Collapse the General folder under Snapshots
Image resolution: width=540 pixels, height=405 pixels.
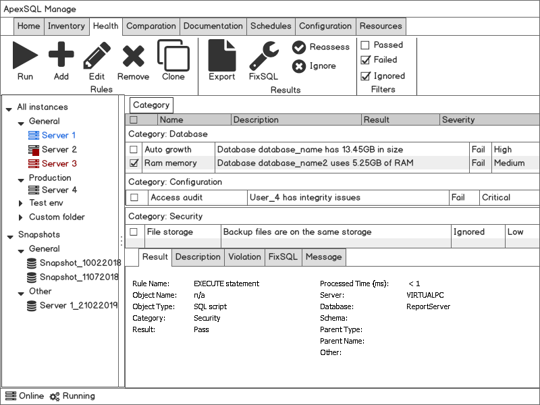tap(21, 251)
